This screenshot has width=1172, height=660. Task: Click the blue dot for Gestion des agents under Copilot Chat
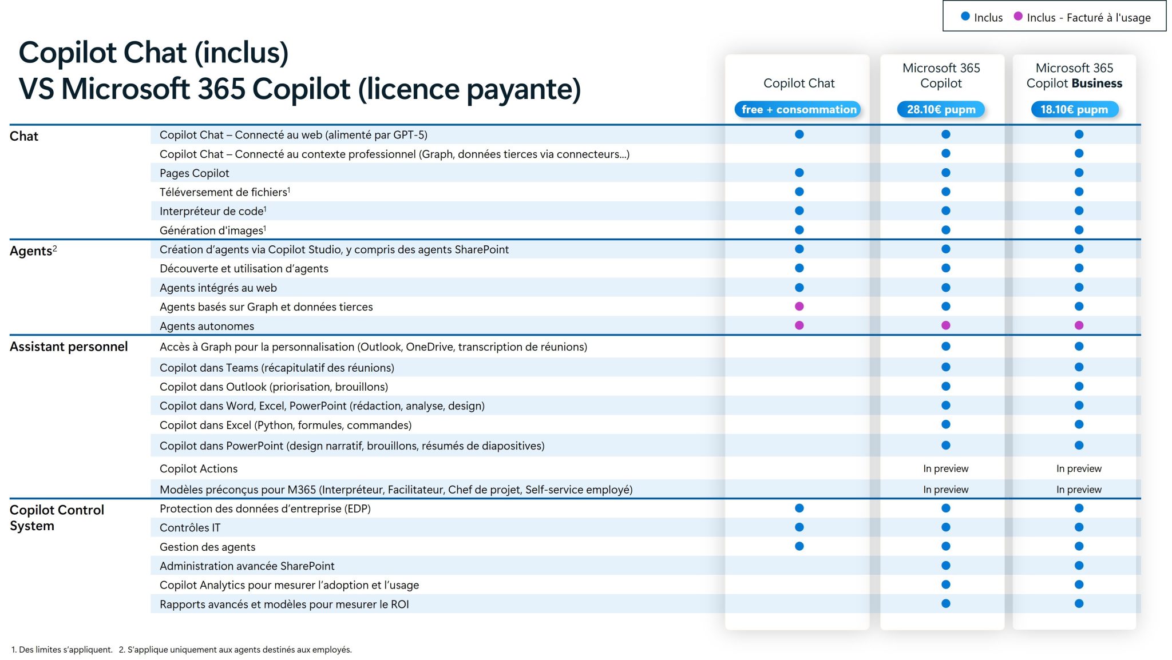click(x=799, y=546)
